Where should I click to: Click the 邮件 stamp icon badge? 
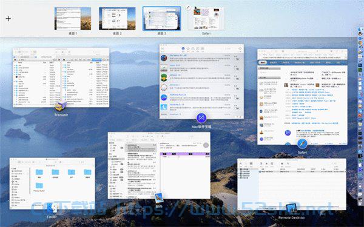pyautogui.click(x=159, y=198)
